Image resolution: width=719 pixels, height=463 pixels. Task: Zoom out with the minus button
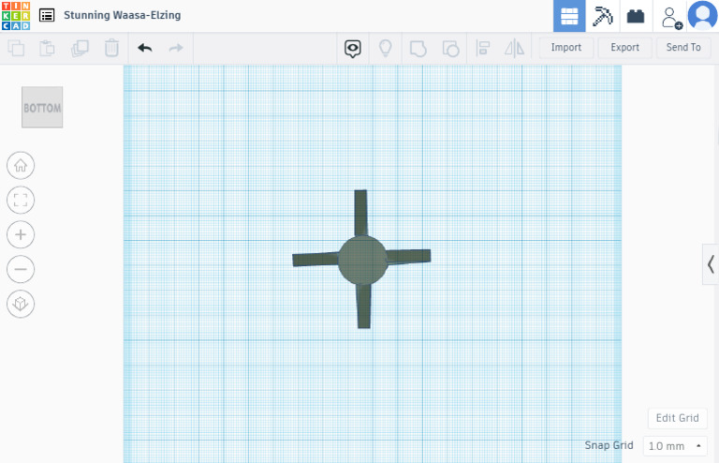pos(21,269)
